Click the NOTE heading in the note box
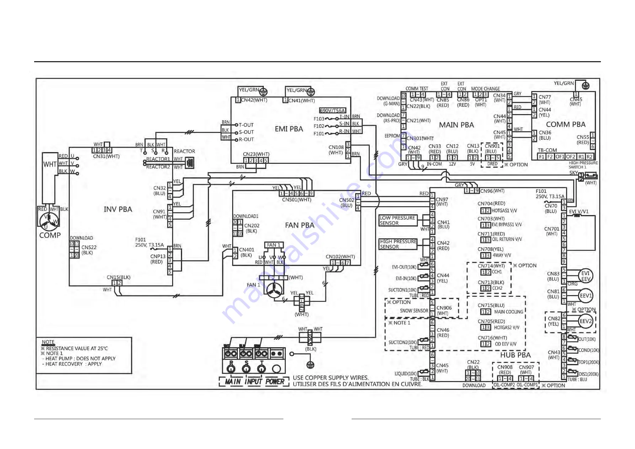635x449 pixels. point(48,342)
